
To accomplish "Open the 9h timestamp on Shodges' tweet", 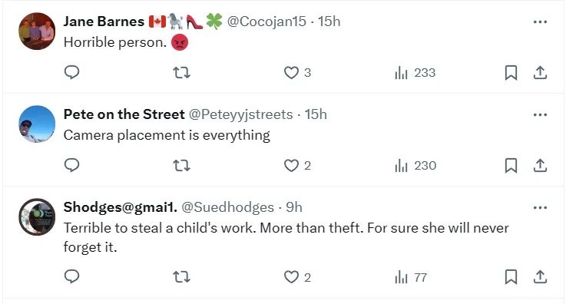I will click(294, 207).
